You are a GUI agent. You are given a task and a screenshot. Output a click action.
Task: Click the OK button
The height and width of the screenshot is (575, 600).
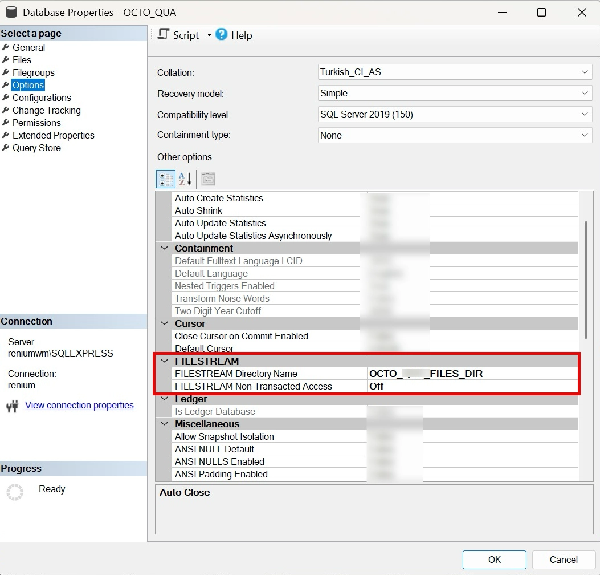(494, 559)
